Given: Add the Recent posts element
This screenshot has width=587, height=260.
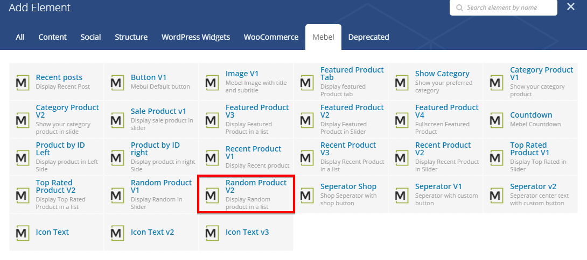Looking at the screenshot, I should (57, 82).
